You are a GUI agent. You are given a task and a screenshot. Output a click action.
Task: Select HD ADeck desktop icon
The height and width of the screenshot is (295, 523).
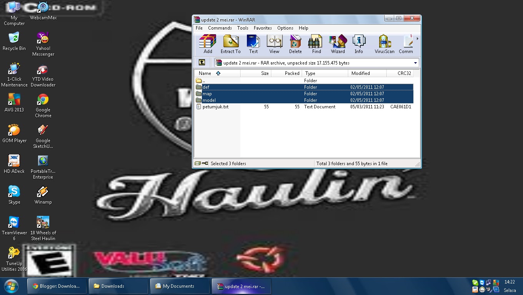tap(14, 164)
